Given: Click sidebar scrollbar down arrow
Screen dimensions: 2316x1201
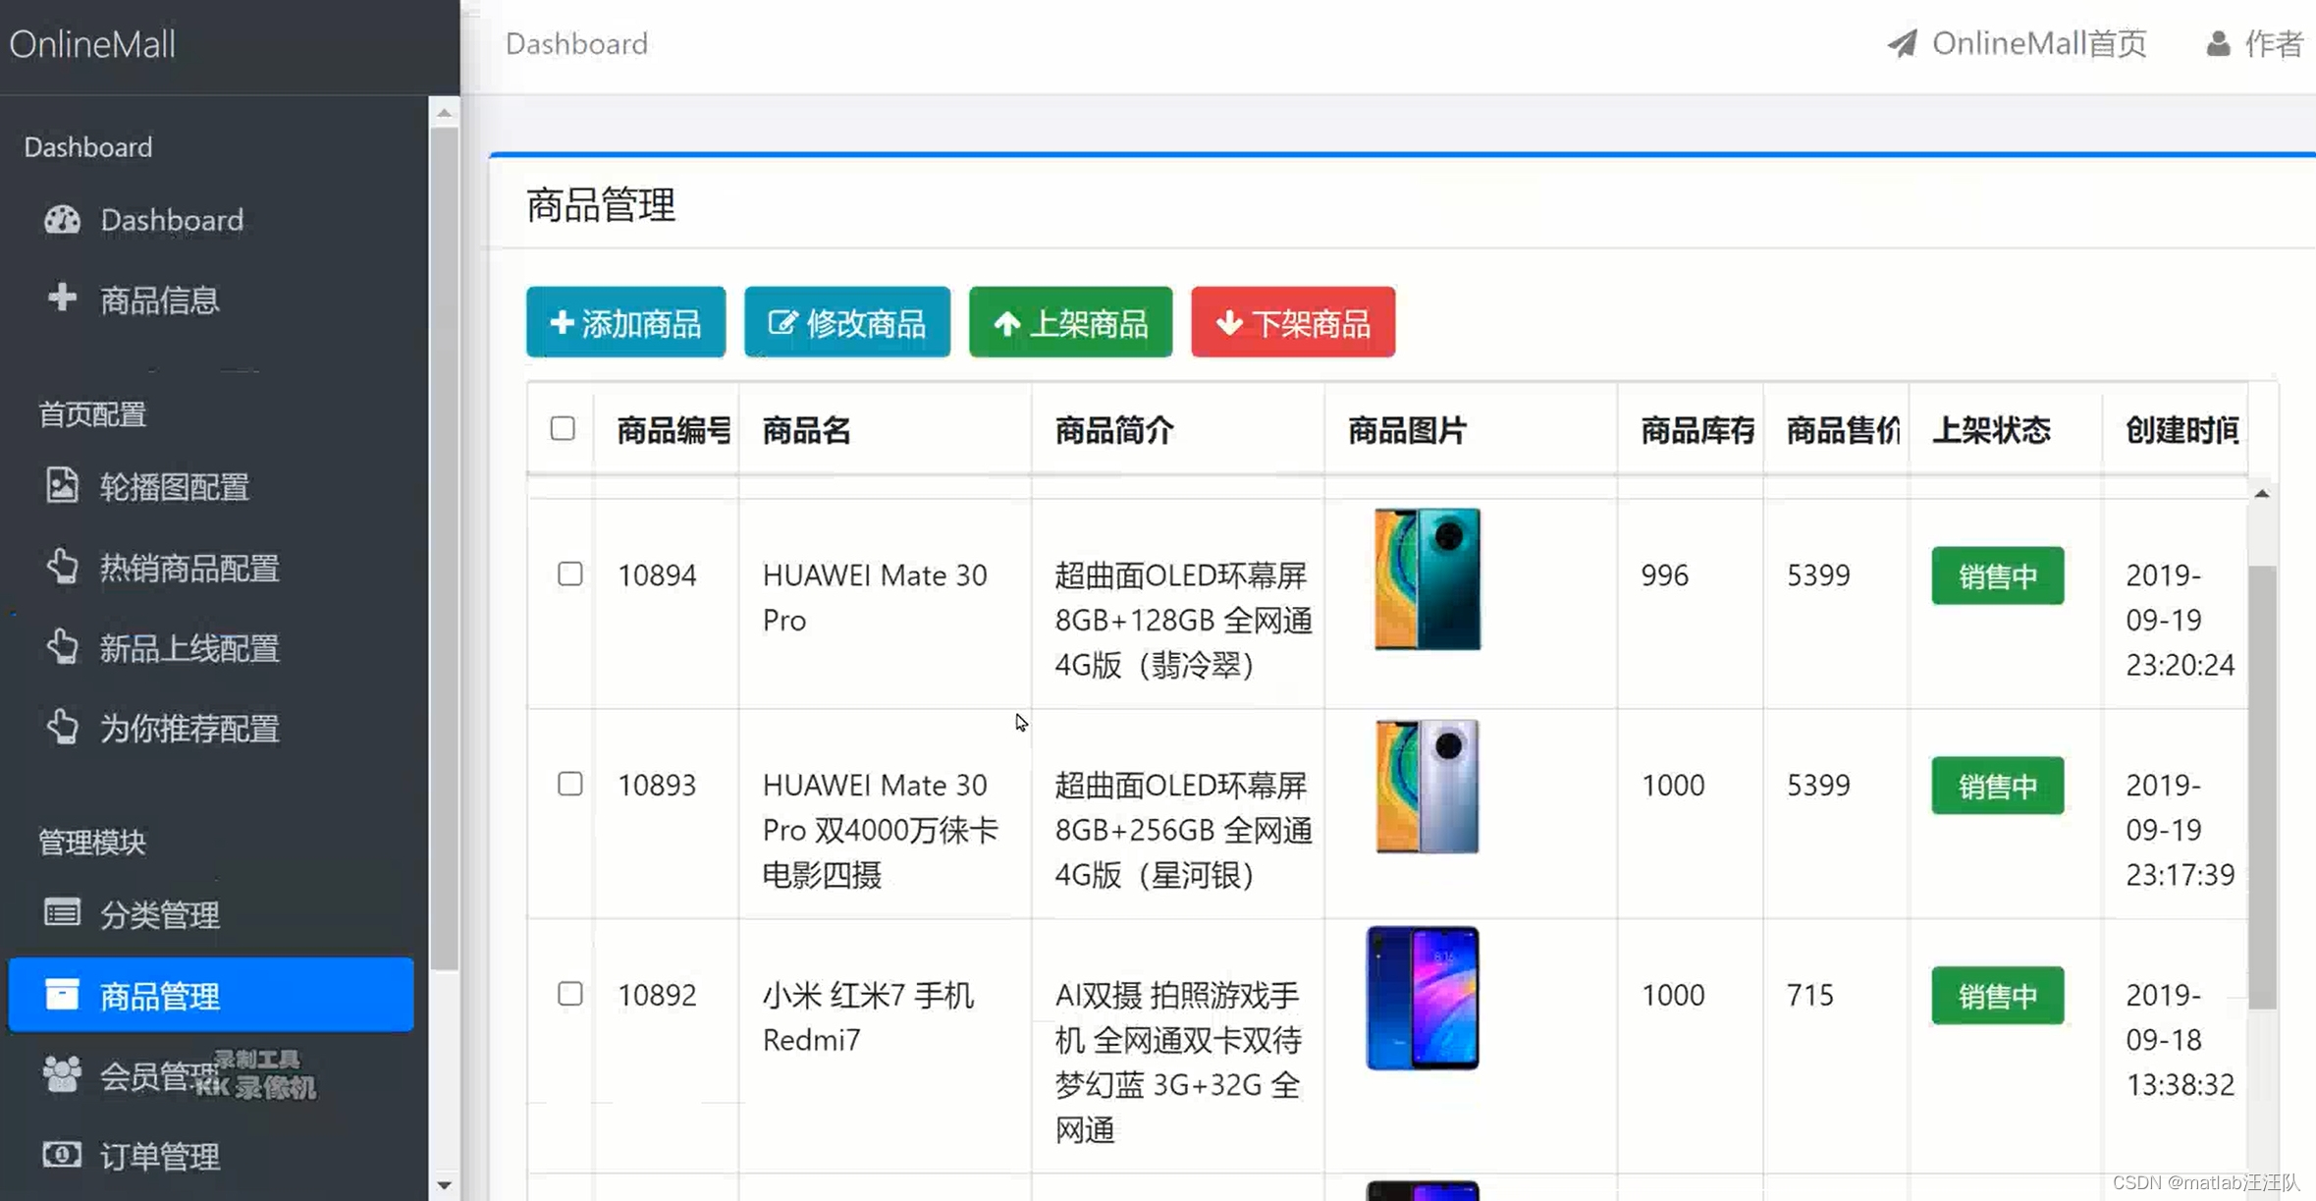Looking at the screenshot, I should point(444,1185).
